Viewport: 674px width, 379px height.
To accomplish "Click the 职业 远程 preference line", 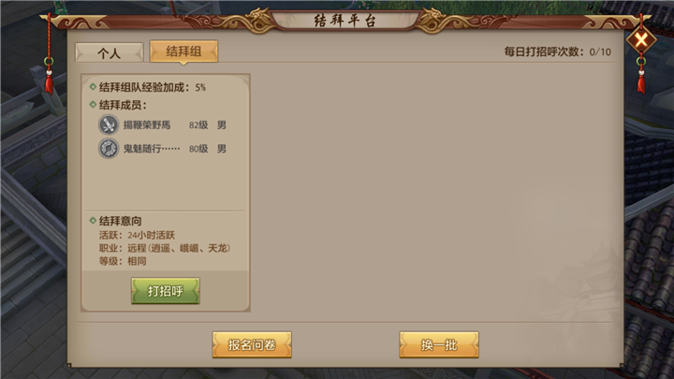I will point(165,248).
